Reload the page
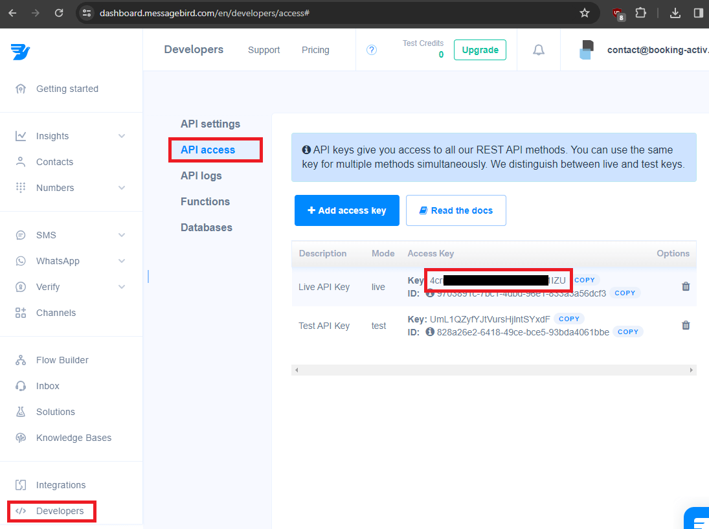This screenshot has width=709, height=529. [x=59, y=13]
